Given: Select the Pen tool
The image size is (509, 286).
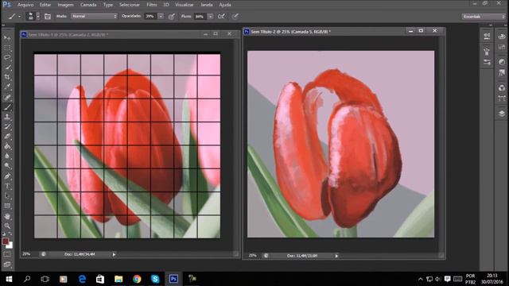Looking at the screenshot, I should (x=7, y=176).
